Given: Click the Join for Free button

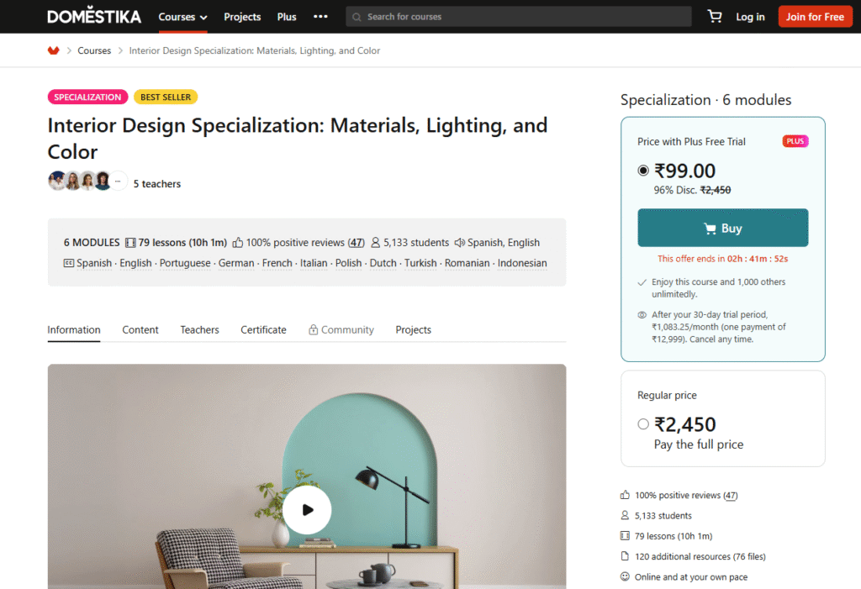Looking at the screenshot, I should [x=815, y=17].
